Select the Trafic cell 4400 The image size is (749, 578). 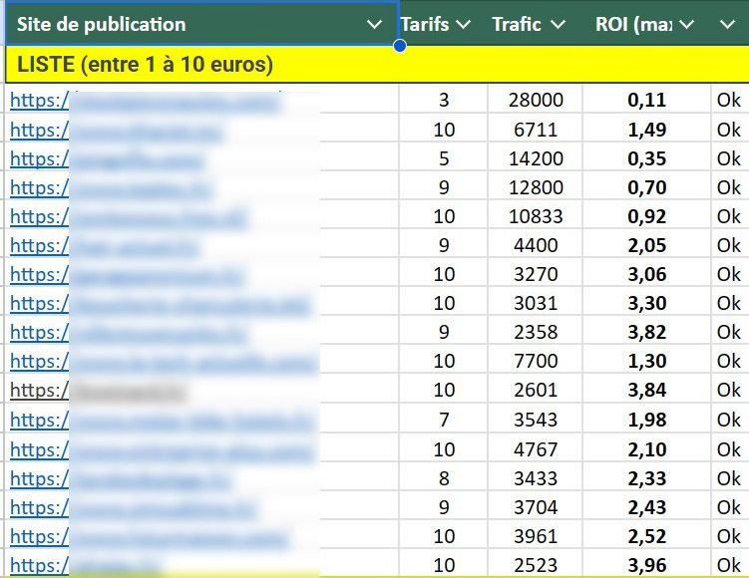[536, 245]
